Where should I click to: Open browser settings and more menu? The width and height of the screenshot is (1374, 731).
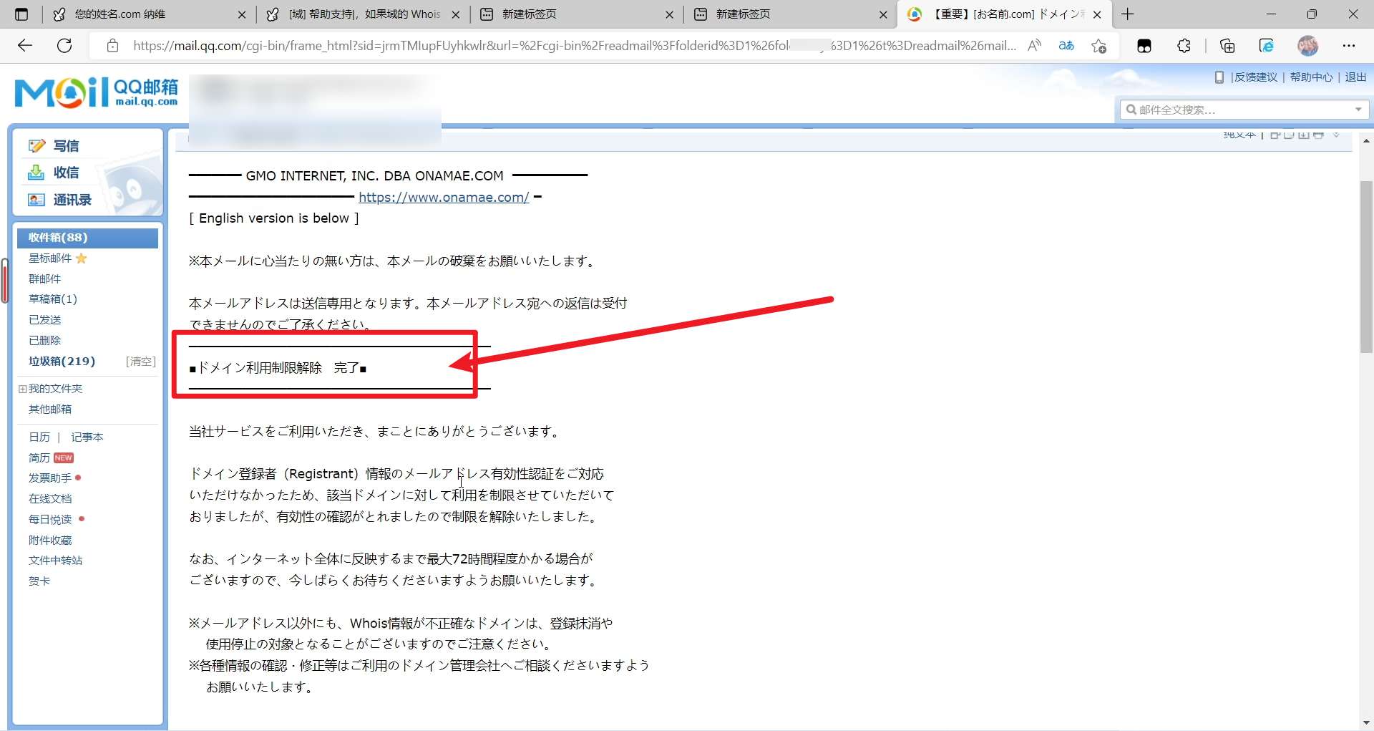pyautogui.click(x=1349, y=46)
